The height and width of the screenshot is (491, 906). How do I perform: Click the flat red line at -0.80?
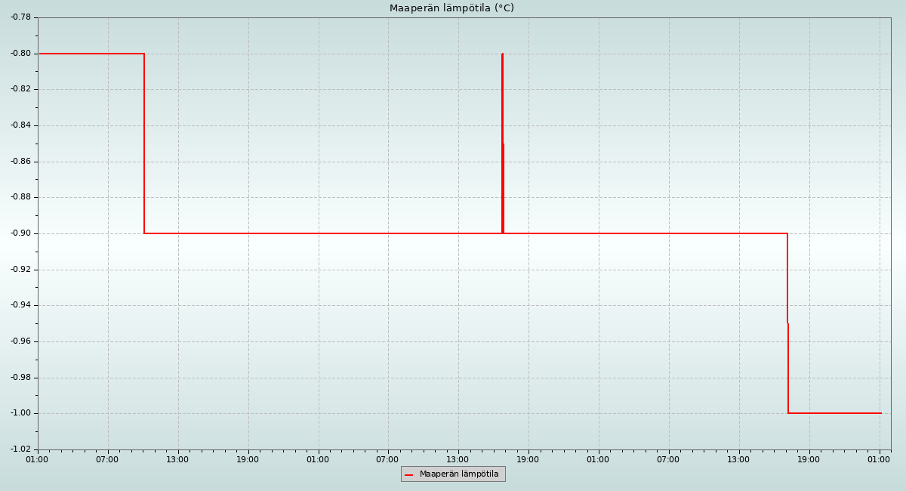tap(91, 54)
